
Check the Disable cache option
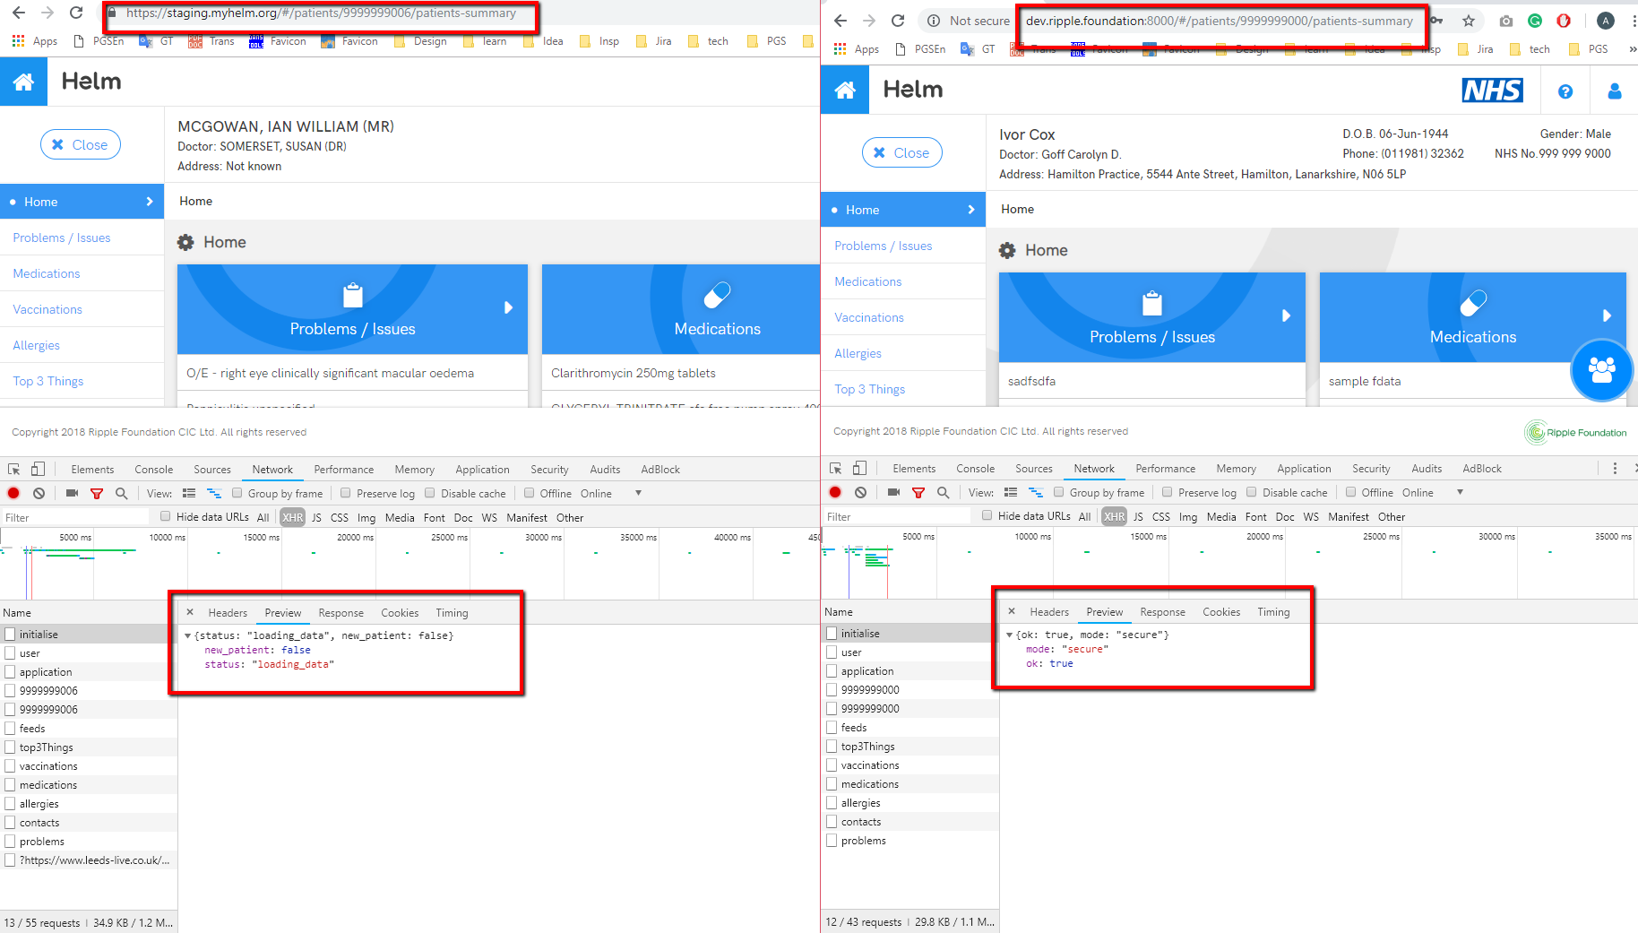[429, 493]
